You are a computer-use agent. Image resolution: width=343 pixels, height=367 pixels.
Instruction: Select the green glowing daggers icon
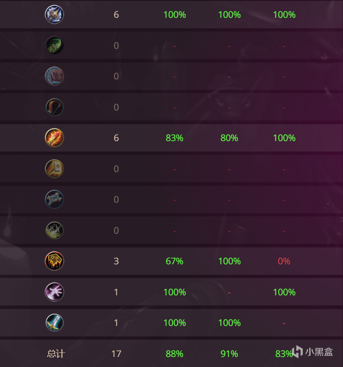tap(54, 231)
